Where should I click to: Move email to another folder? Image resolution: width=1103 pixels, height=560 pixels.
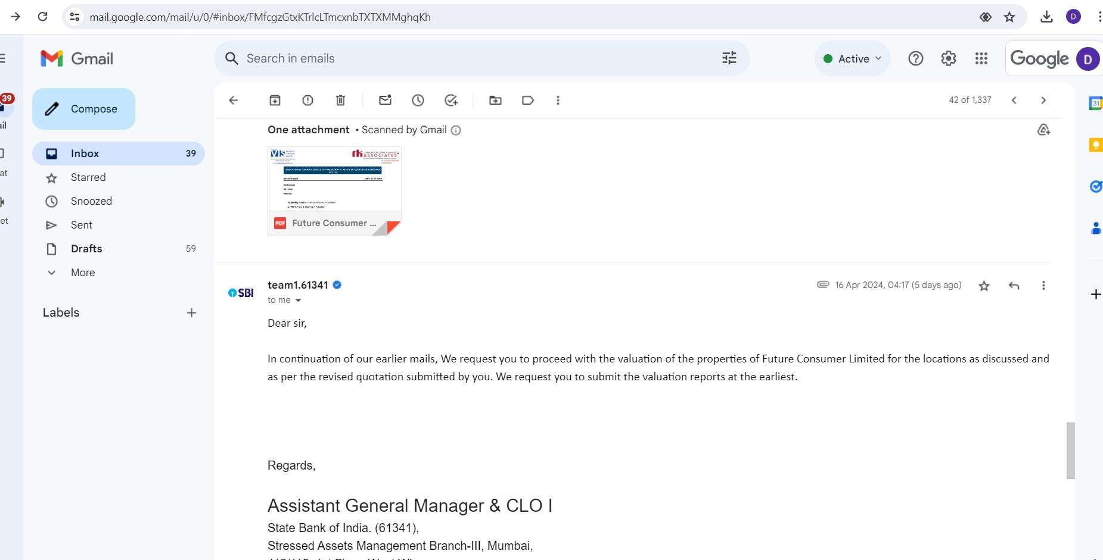(x=495, y=100)
